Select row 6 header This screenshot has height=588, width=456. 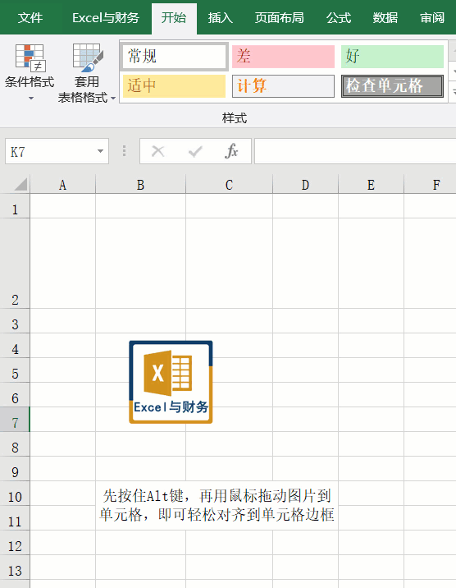point(15,394)
